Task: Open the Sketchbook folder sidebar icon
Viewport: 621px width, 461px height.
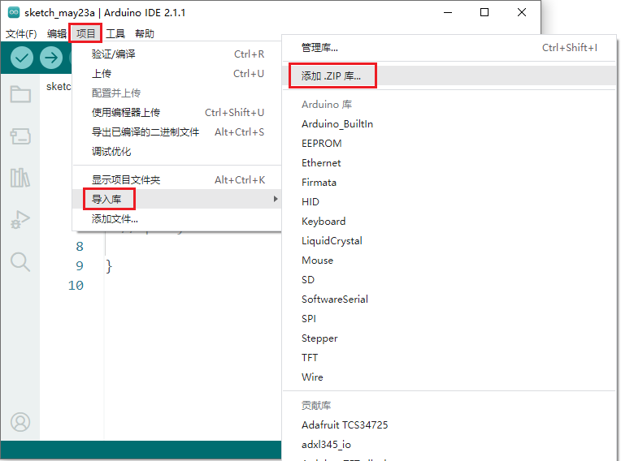Action: click(20, 94)
